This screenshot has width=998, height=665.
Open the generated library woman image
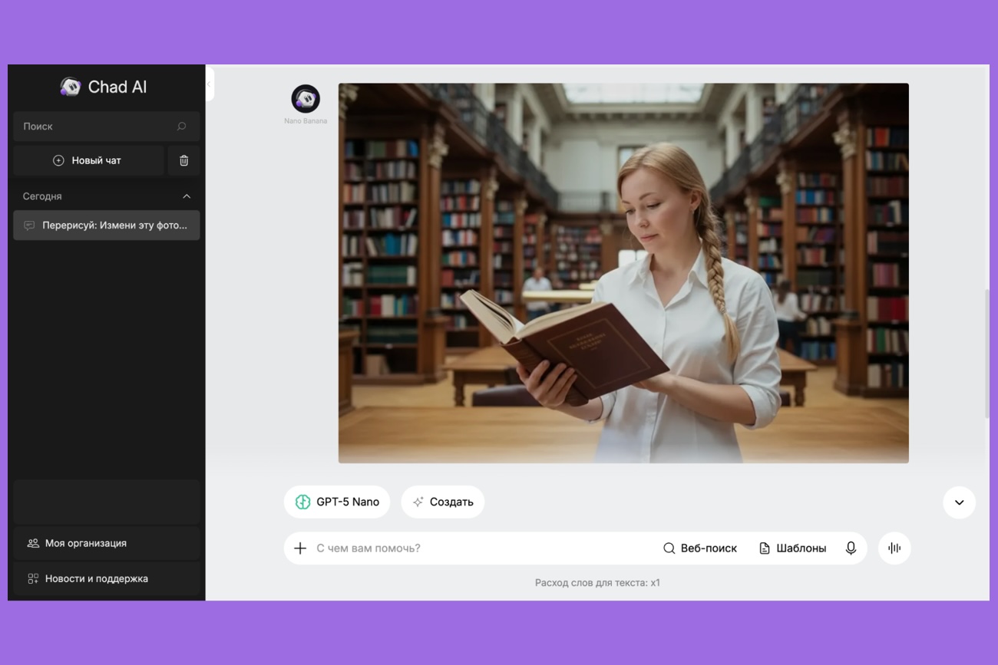(623, 273)
